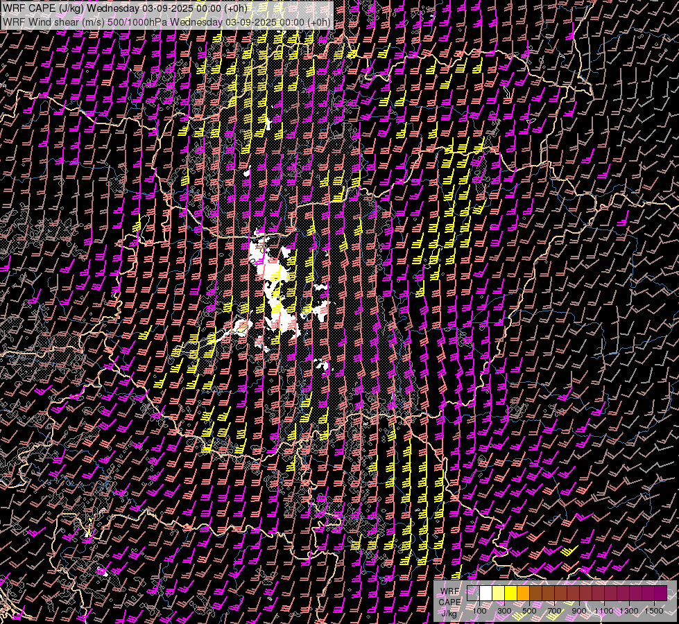This screenshot has height=624, width=679.
Task: Select the bright yellow legend swatch after 300
Action: [511, 593]
